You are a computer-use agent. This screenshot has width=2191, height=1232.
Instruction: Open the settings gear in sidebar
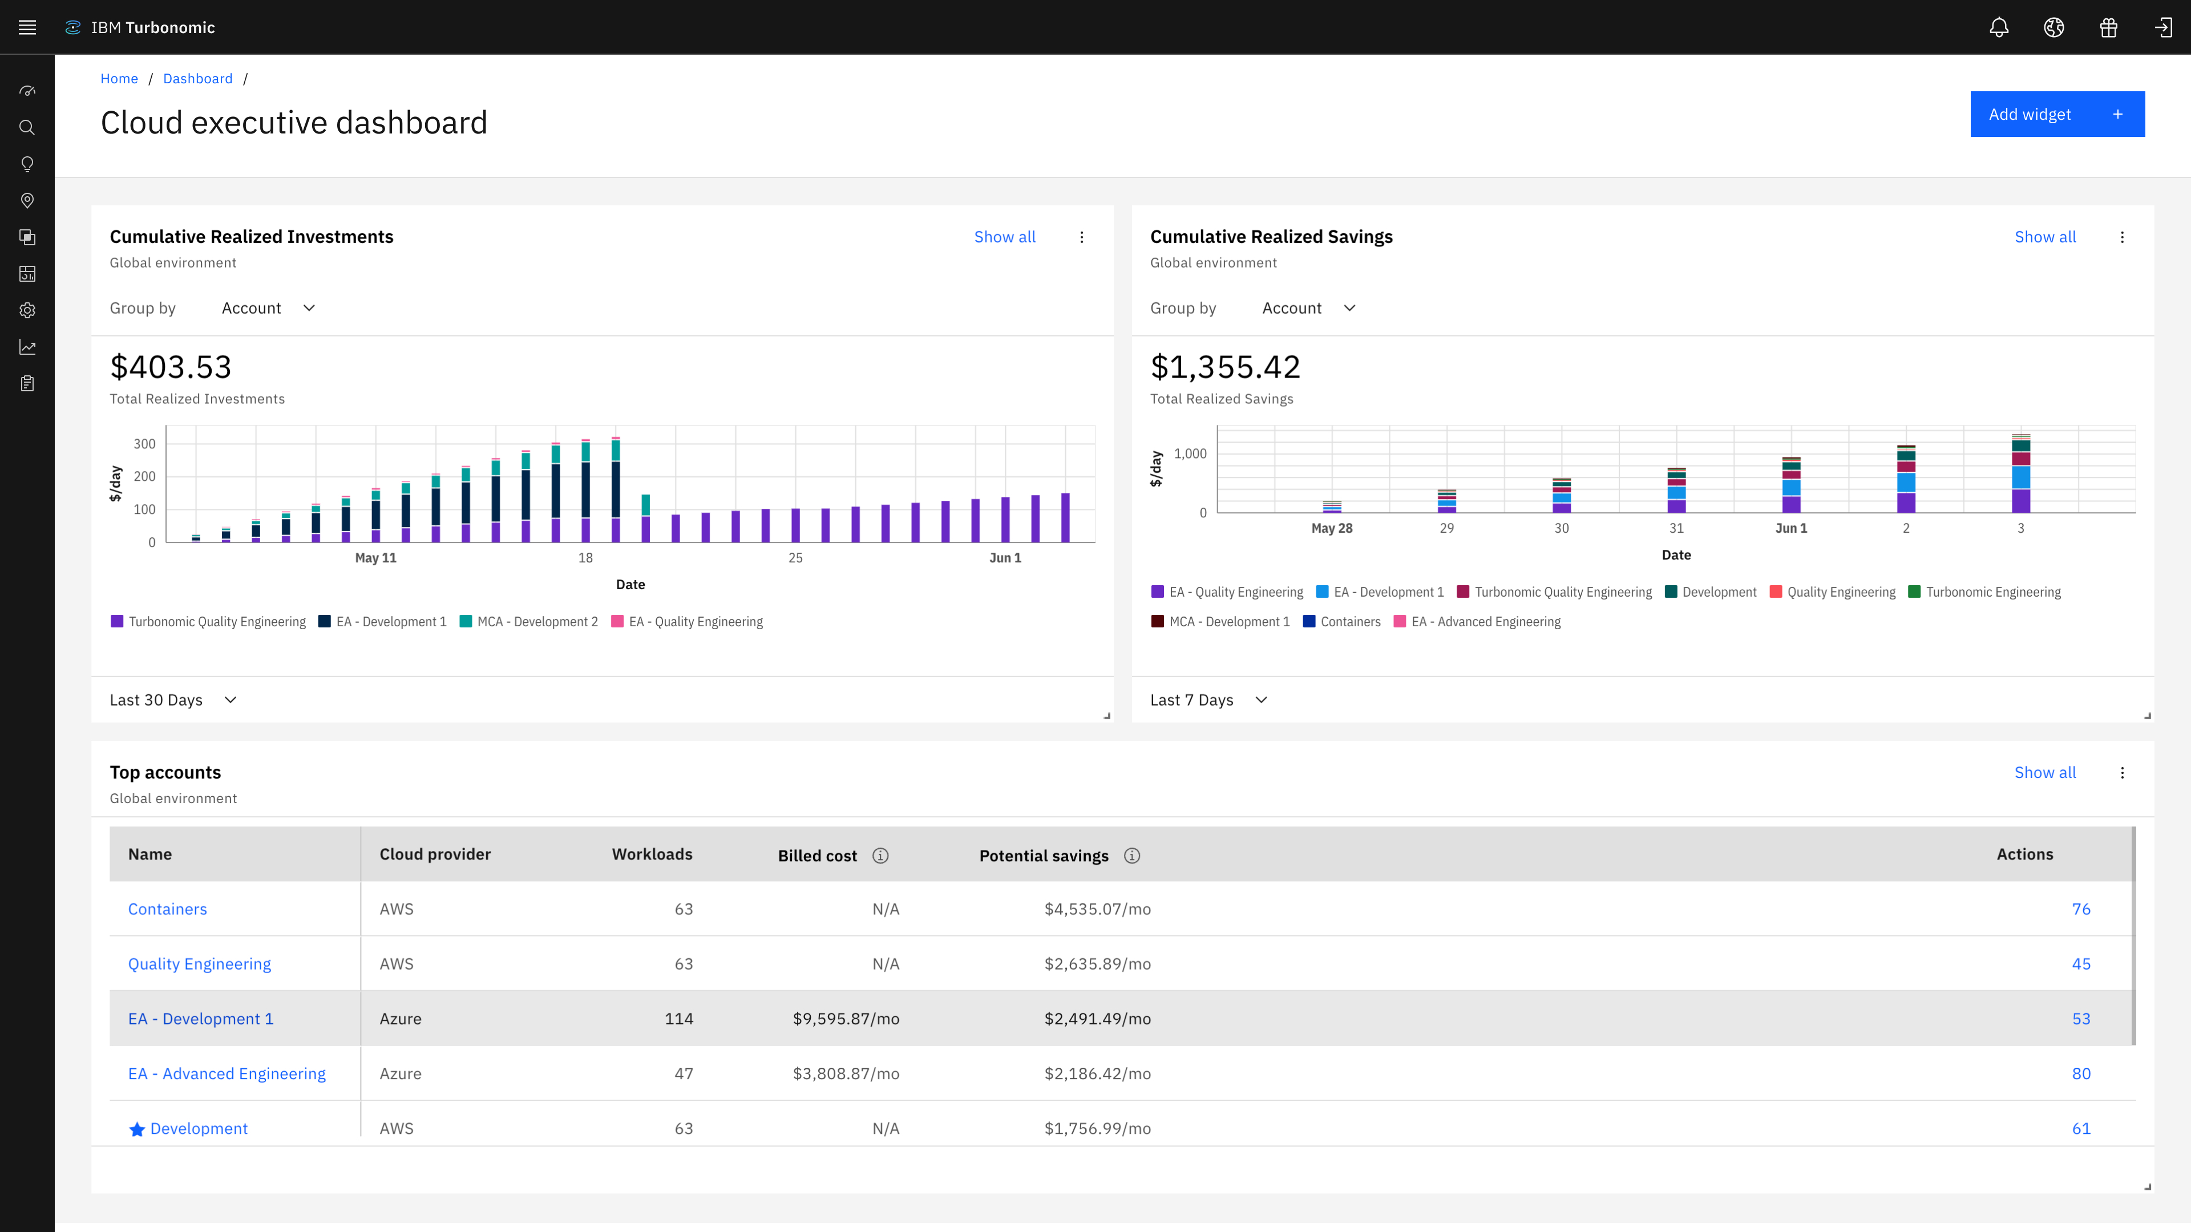27,310
